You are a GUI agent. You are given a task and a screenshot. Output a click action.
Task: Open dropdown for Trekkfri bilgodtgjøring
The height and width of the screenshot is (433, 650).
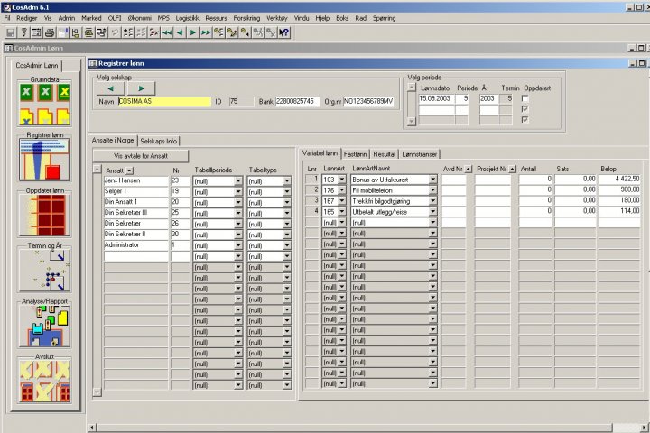tap(432, 201)
